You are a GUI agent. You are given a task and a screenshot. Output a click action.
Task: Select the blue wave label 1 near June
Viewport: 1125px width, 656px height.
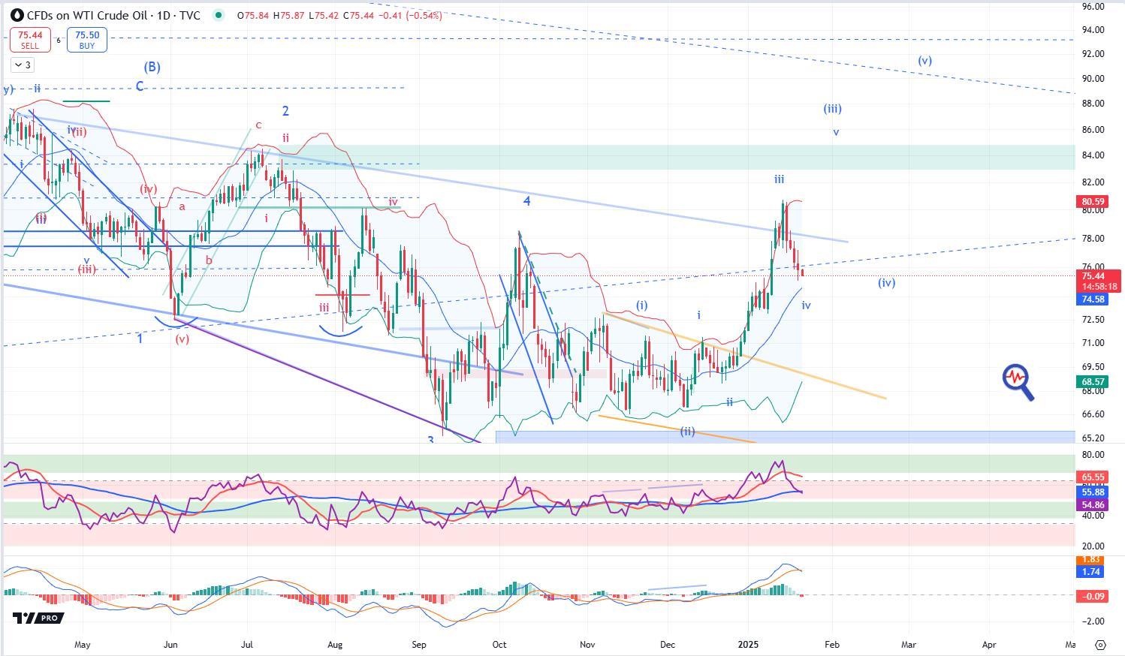coord(140,339)
